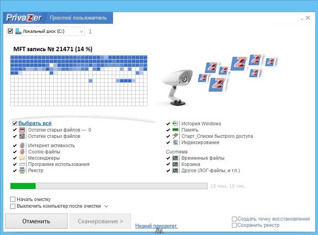Viewport: 318px width, 235px height.
Task: Click 'Другое (ЛОГ-файлы, и т.п.)' label
Action: (x=210, y=171)
